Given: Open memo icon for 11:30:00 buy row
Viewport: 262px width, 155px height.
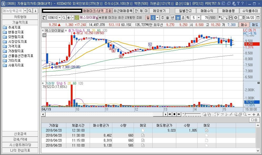Looking at the screenshot, I should point(143,135).
